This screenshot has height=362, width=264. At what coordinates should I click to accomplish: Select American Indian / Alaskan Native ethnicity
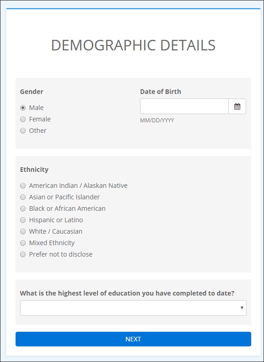point(23,186)
